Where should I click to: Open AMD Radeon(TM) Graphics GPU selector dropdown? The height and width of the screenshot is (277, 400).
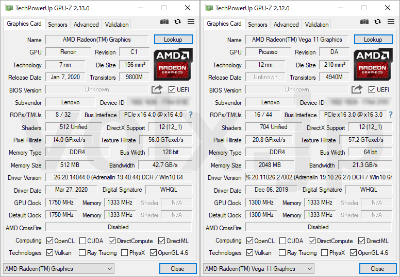59,269
